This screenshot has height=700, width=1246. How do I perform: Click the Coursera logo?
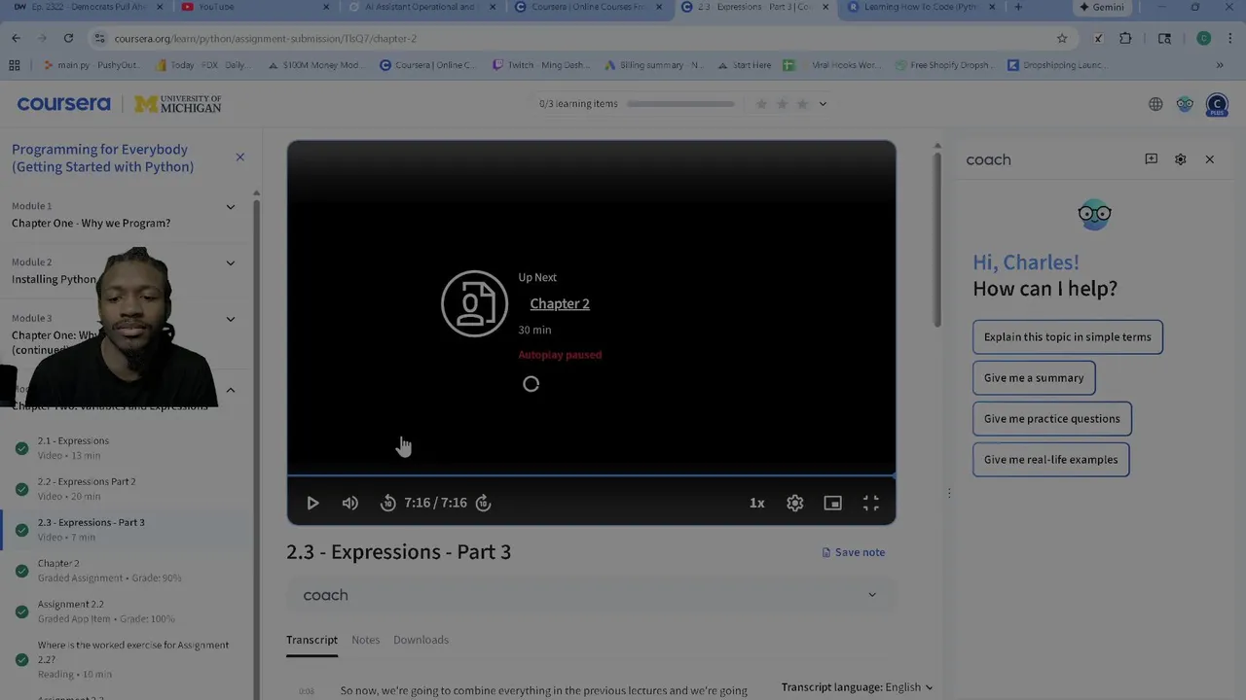click(x=63, y=104)
